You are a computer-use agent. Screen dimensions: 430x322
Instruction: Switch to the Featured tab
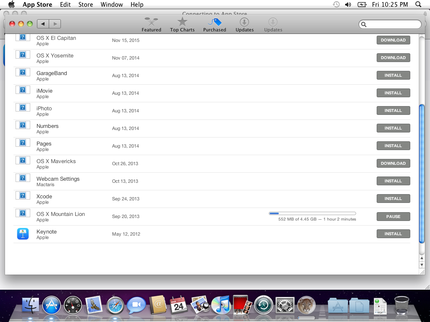(x=151, y=25)
